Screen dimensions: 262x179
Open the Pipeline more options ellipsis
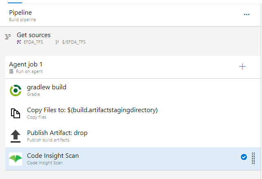coord(246,14)
